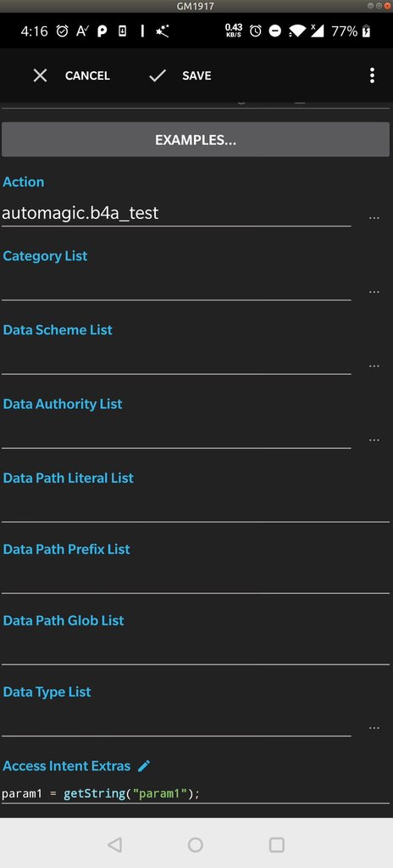This screenshot has width=393, height=868.
Task: Tap the Save checkmark icon
Action: coord(158,76)
